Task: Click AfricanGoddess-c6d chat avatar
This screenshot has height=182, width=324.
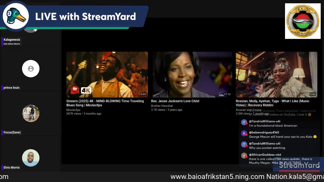Action: click(244, 156)
